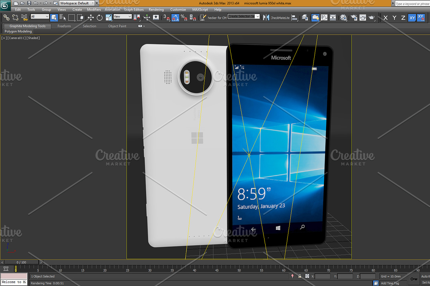Restrict to XY plane

tap(412, 18)
